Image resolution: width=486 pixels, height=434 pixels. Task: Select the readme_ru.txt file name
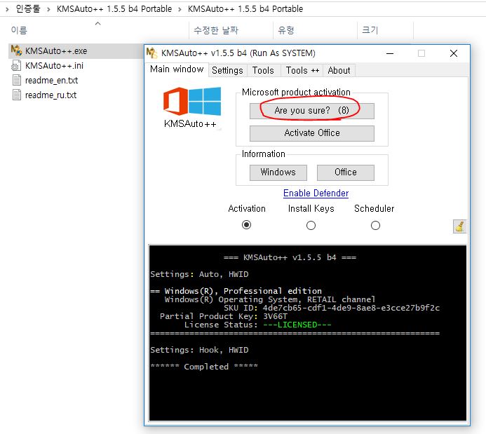pyautogui.click(x=50, y=95)
